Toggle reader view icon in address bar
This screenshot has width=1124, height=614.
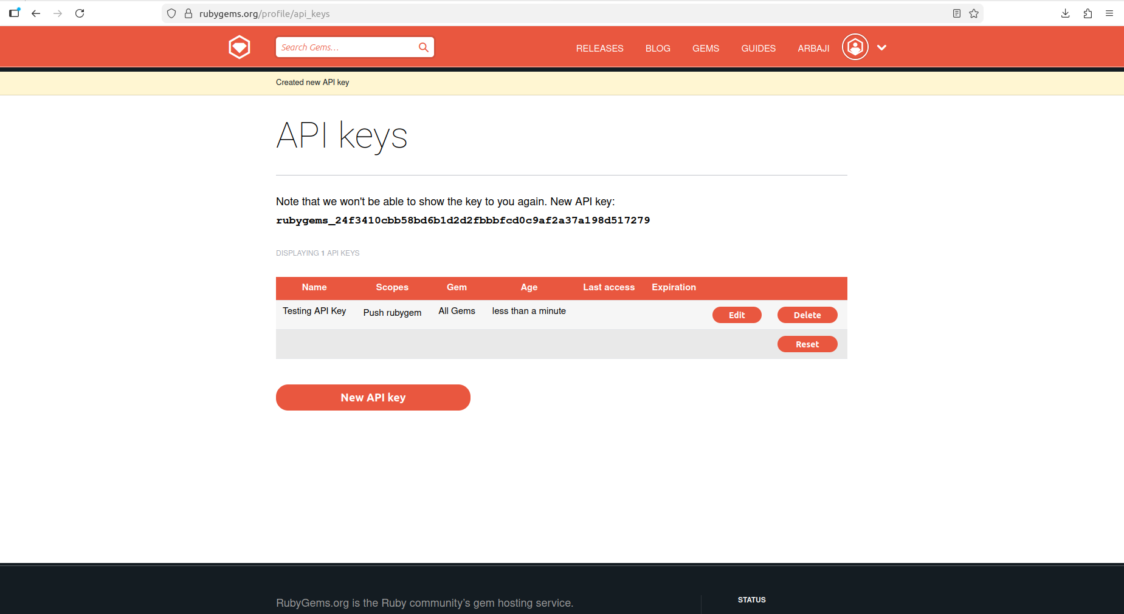(956, 13)
